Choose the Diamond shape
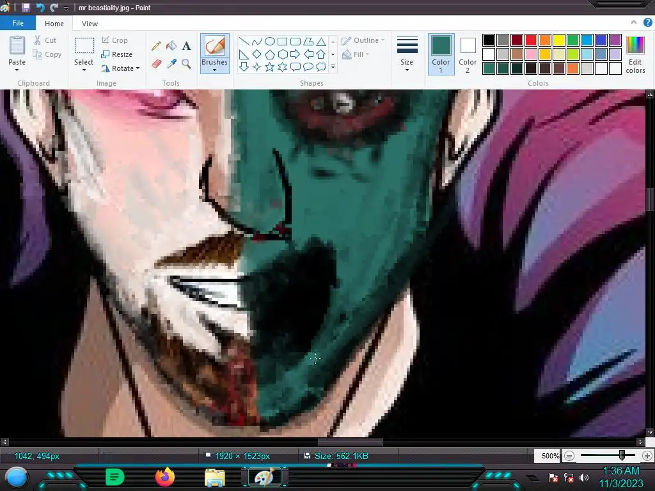This screenshot has width=655, height=491. (257, 54)
